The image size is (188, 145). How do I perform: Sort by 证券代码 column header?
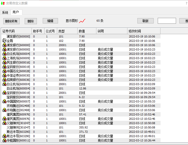tap(17, 31)
